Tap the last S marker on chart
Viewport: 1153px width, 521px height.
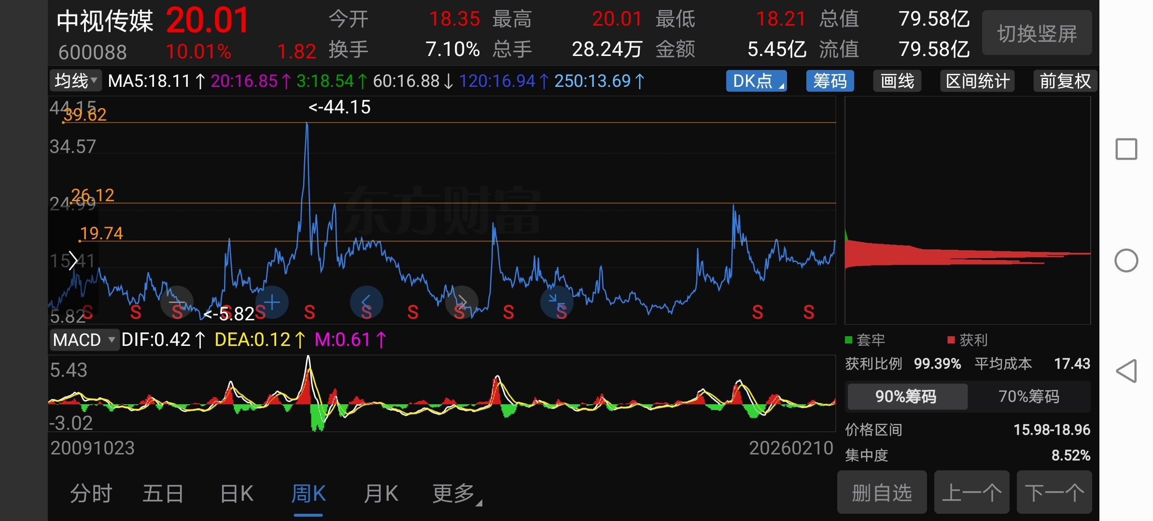(x=809, y=313)
